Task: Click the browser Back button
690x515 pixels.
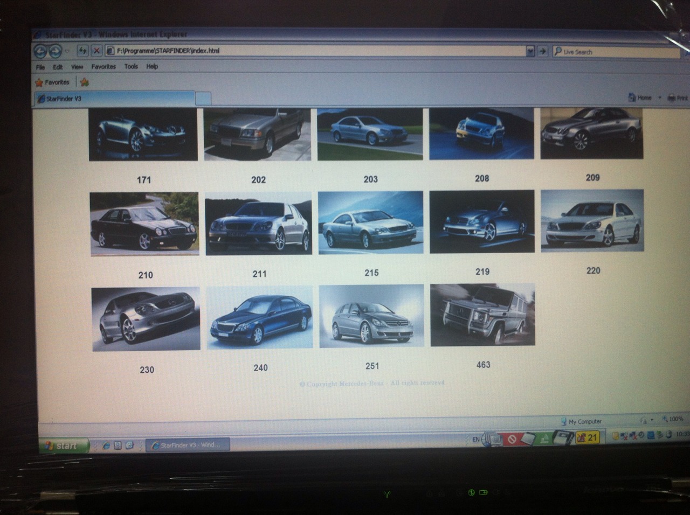Action: pyautogui.click(x=40, y=51)
